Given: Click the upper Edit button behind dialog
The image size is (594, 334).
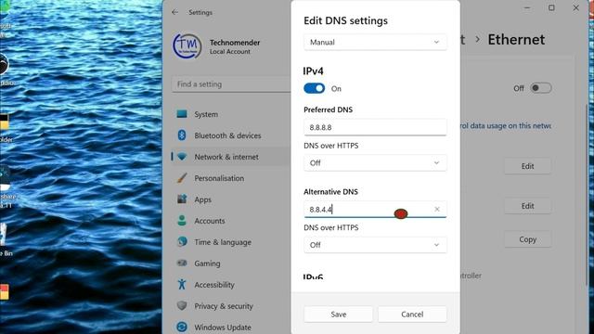Looking at the screenshot, I should click(x=527, y=166).
